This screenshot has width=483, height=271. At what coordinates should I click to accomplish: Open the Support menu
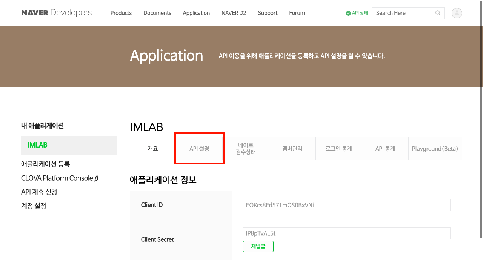coord(268,13)
